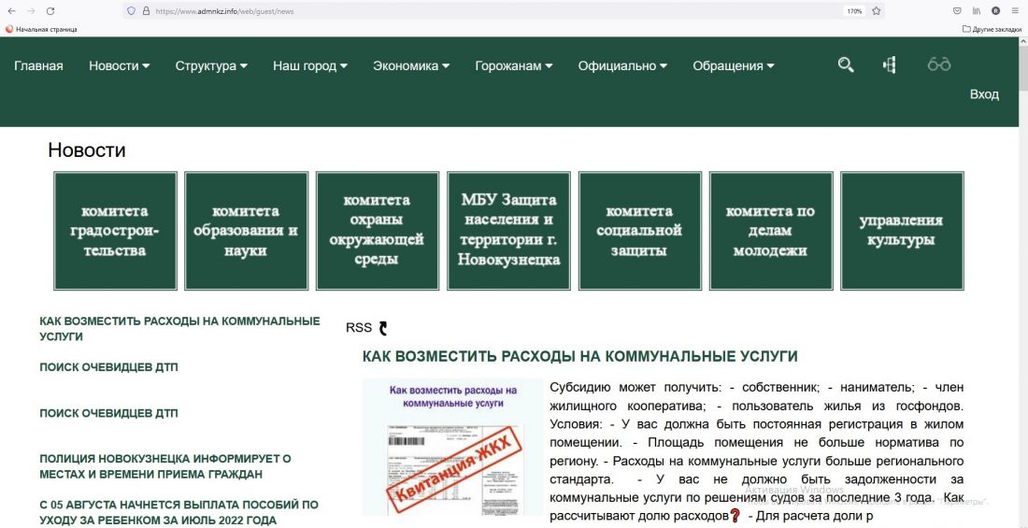This screenshot has width=1028, height=528.
Task: Click the site search magnifier icon
Action: coord(846,64)
